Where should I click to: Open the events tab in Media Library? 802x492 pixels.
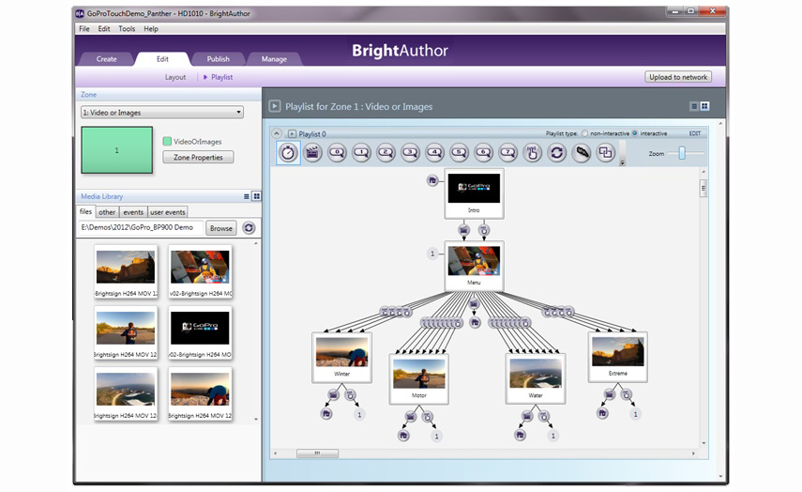[x=133, y=212]
